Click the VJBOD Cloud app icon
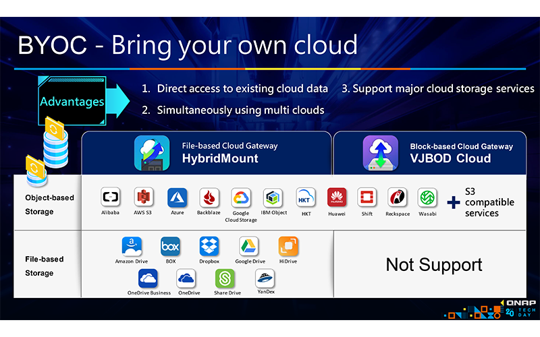The image size is (540, 337). pyautogui.click(x=381, y=153)
